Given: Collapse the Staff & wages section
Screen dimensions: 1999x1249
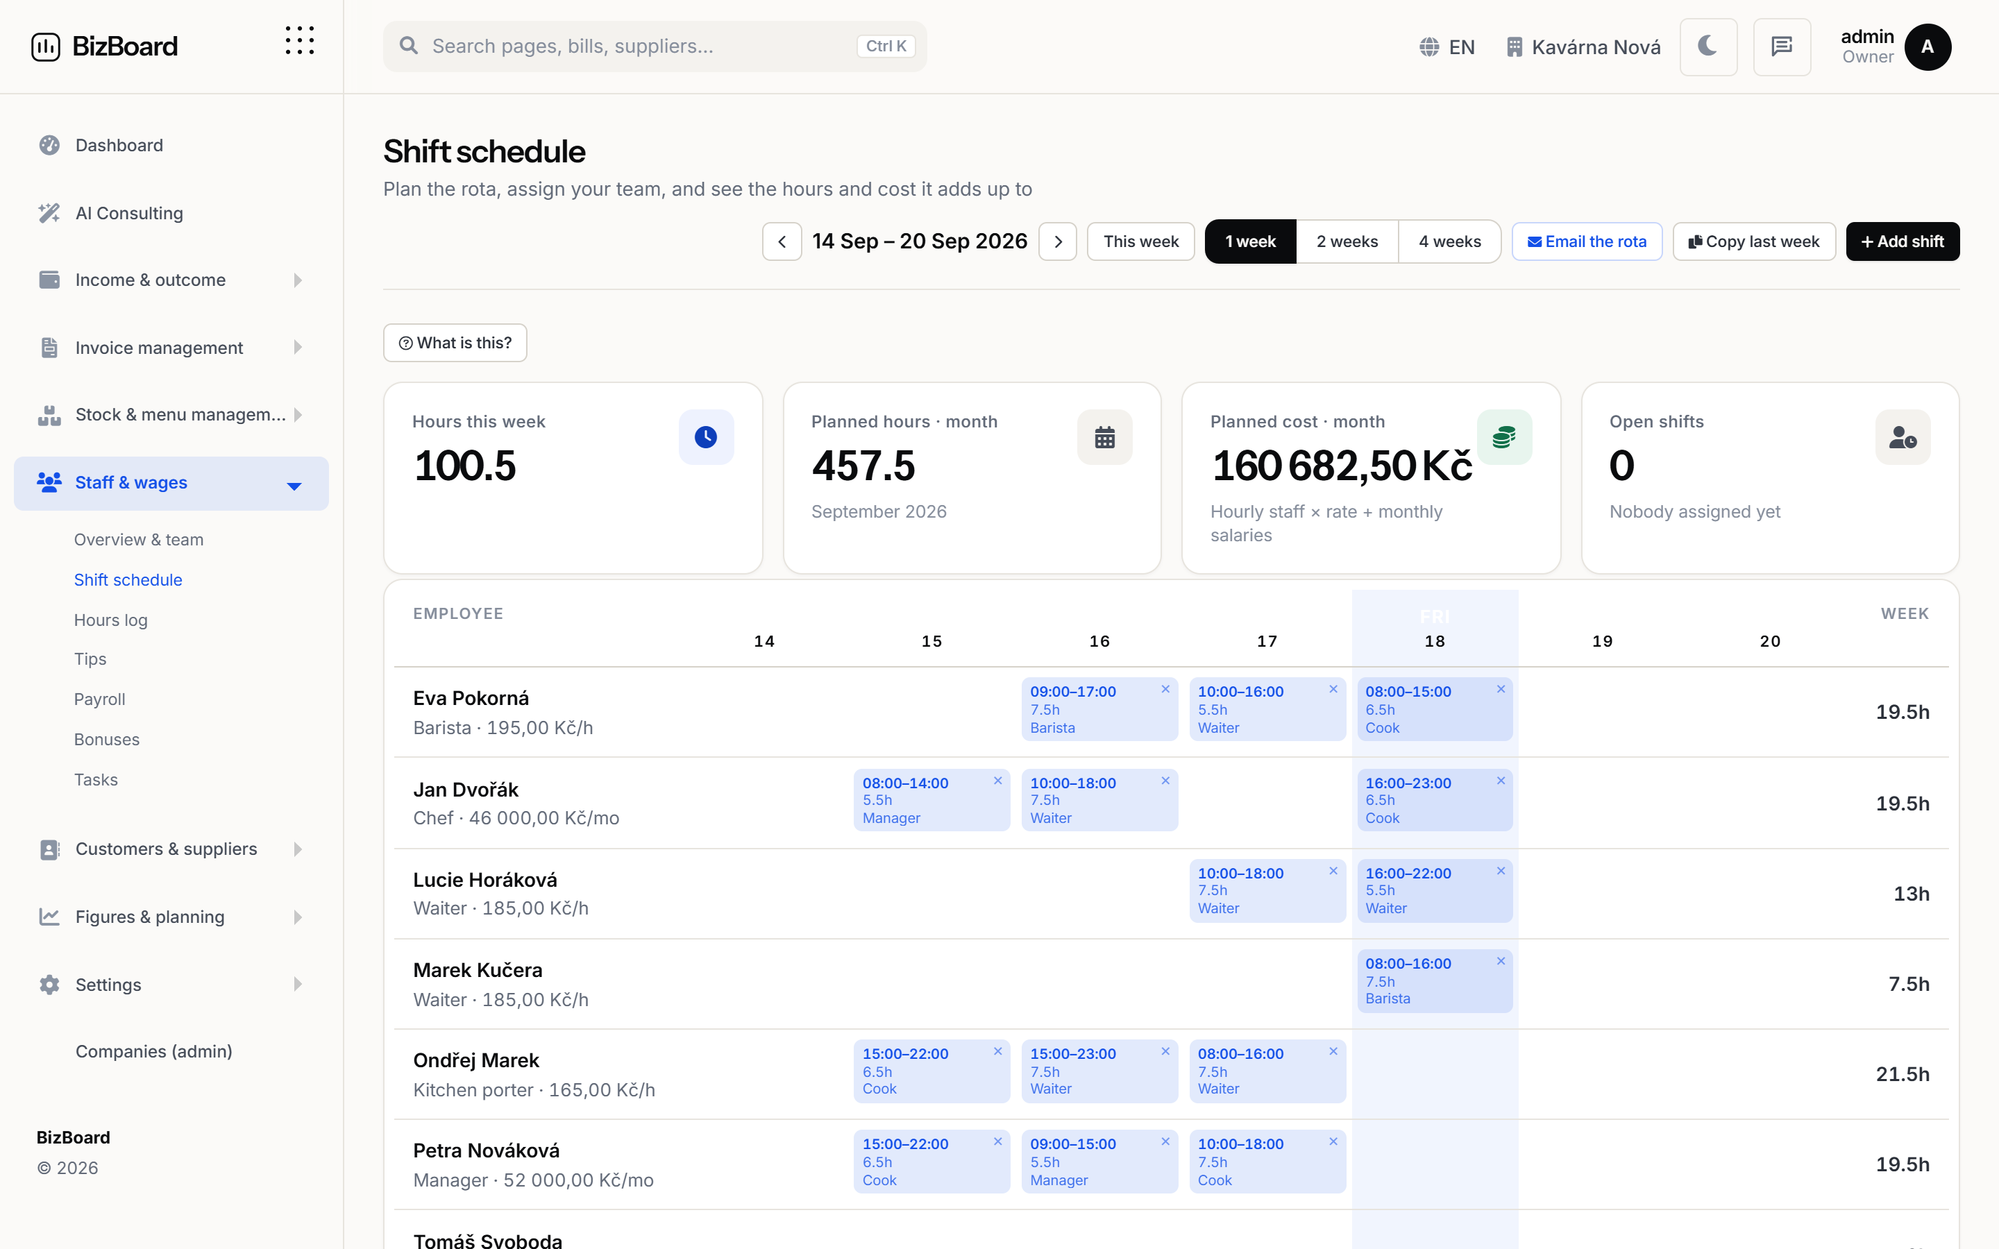Looking at the screenshot, I should point(171,483).
